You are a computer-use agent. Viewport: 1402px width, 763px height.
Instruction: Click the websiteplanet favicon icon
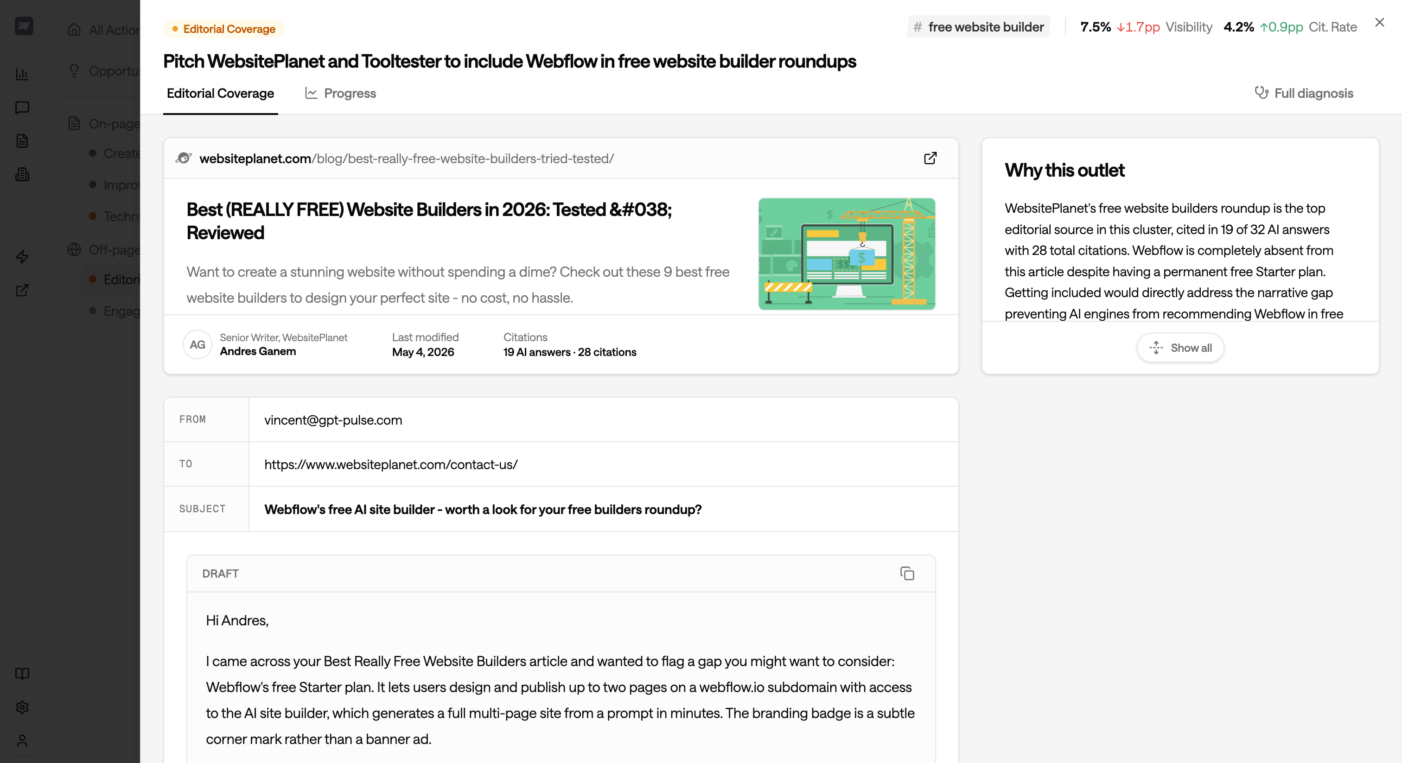click(x=184, y=159)
